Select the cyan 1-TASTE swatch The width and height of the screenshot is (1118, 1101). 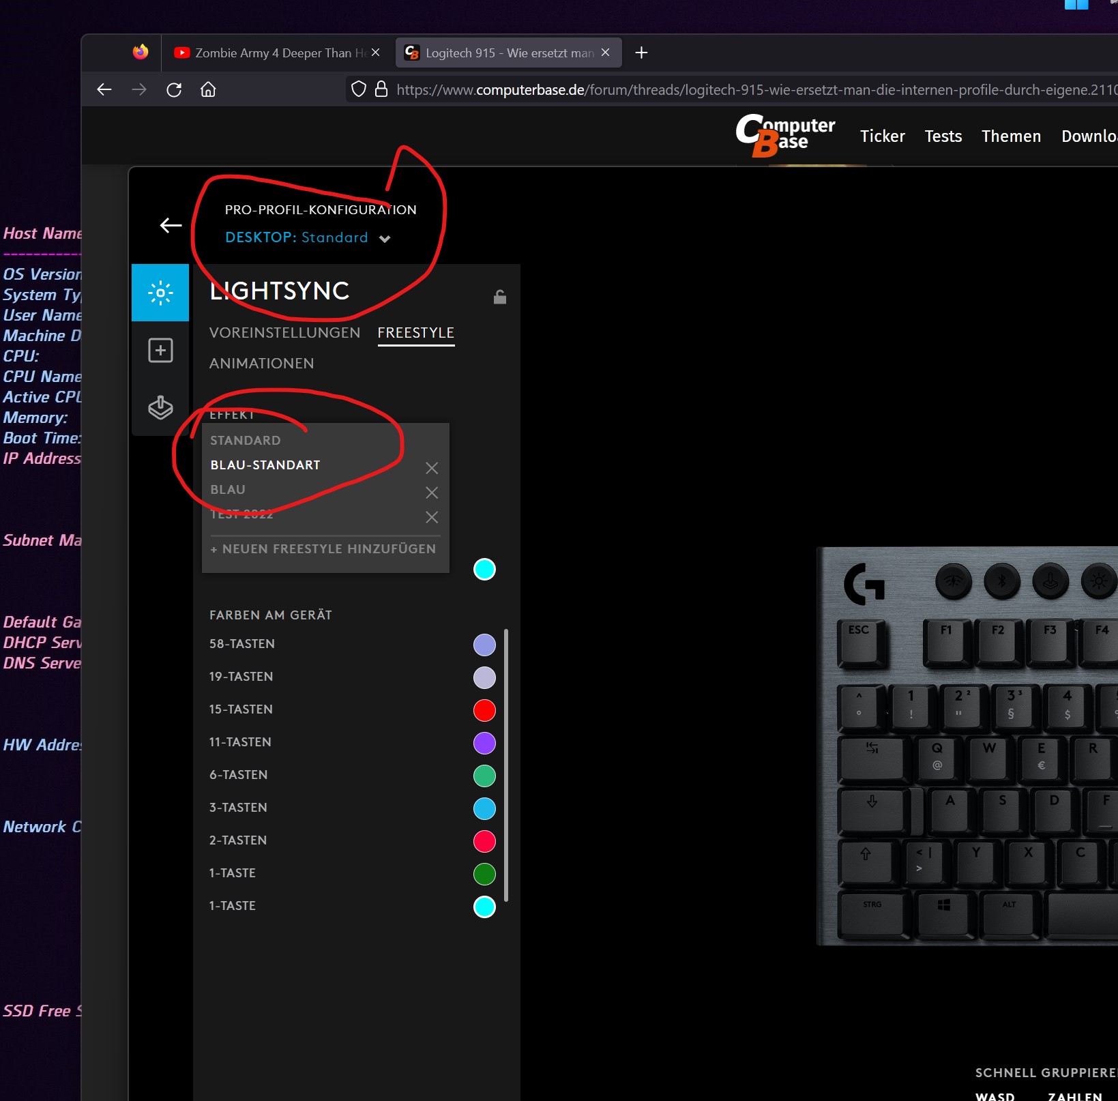[x=484, y=907]
